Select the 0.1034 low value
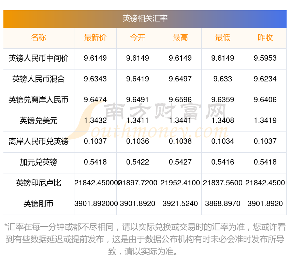The height and width of the screenshot is (262, 290). tap(223, 141)
